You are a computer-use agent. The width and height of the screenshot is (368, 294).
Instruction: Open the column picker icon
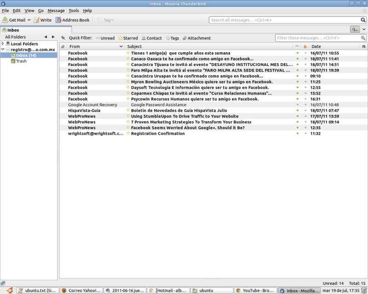point(364,46)
